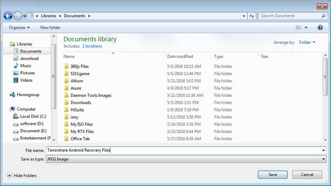Image resolution: width=331 pixels, height=186 pixels.
Task: Click the Refresh button beside address bar
Action: coord(252,16)
